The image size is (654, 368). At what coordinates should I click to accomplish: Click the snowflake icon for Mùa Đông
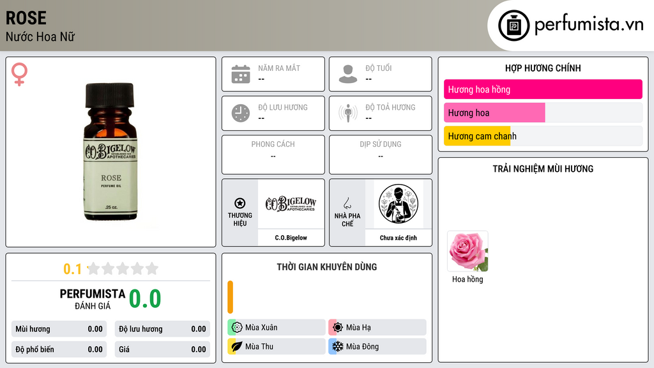pyautogui.click(x=338, y=346)
